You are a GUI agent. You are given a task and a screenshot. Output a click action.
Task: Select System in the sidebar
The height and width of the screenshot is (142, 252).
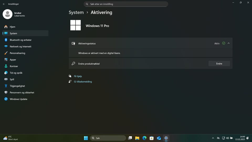point(25,33)
